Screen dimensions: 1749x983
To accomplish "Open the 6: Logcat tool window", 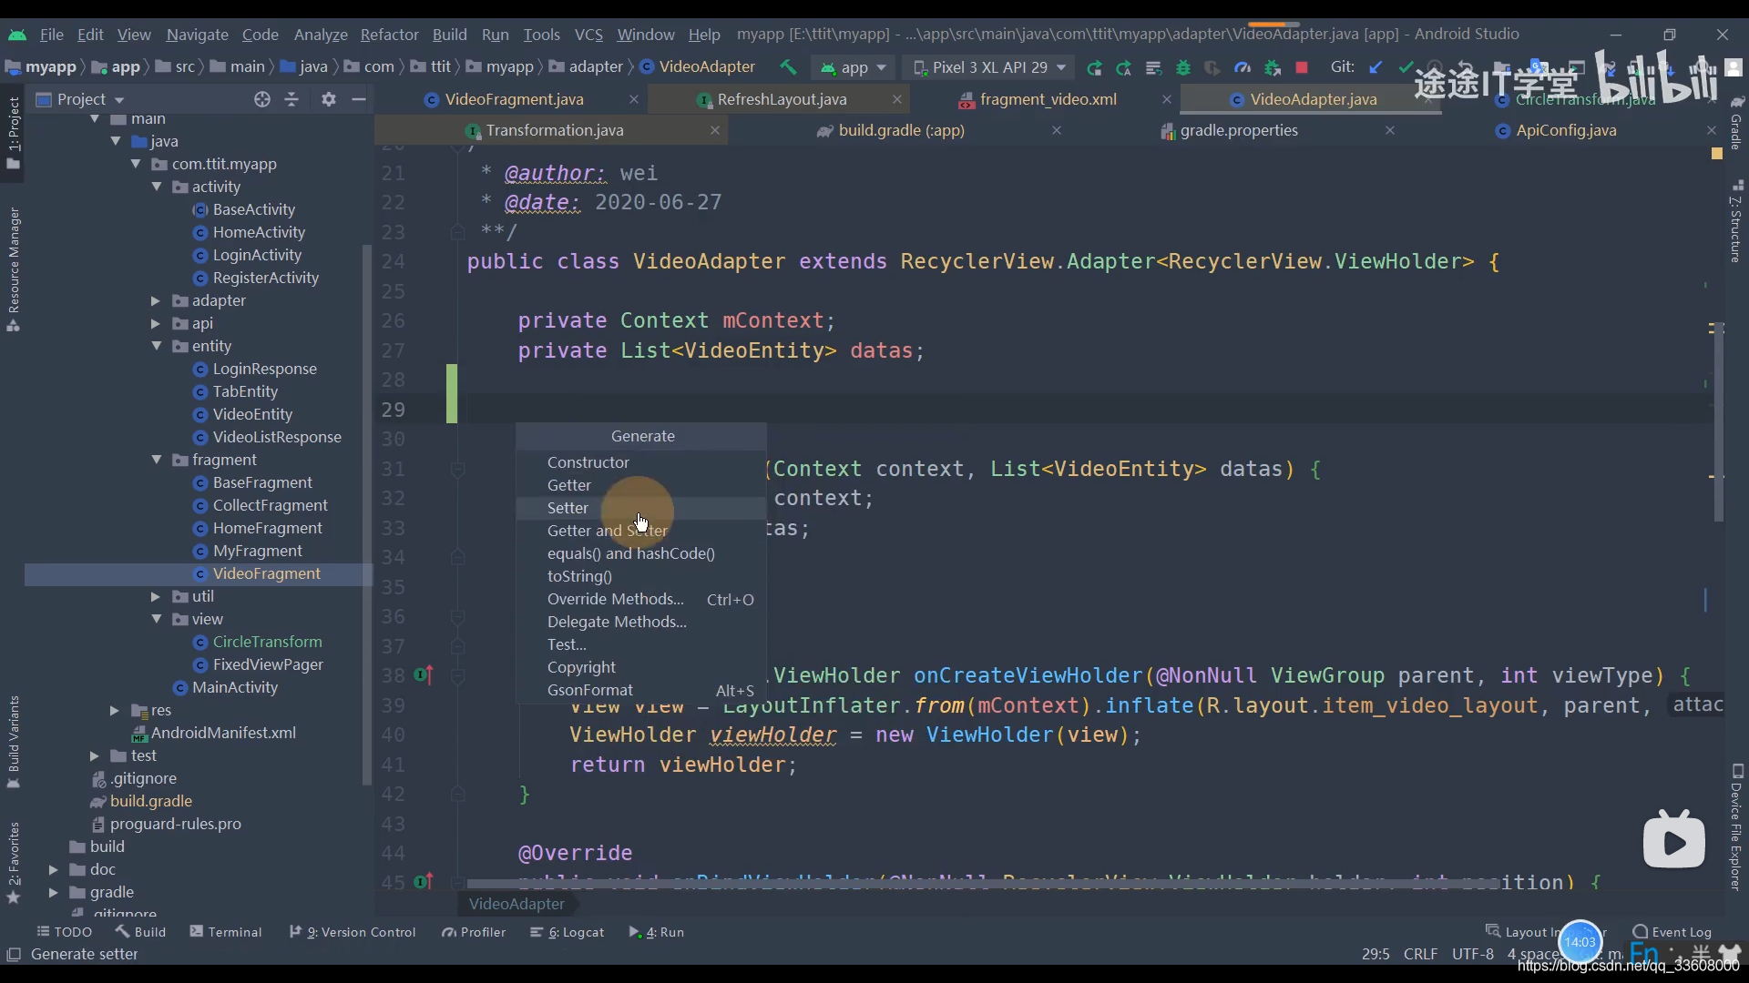I will (568, 932).
